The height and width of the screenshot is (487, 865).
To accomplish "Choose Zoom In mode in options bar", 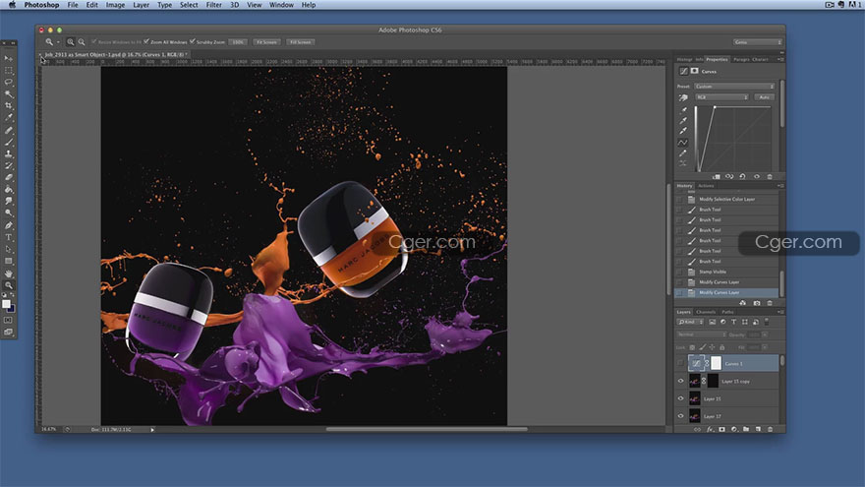I will 71,42.
